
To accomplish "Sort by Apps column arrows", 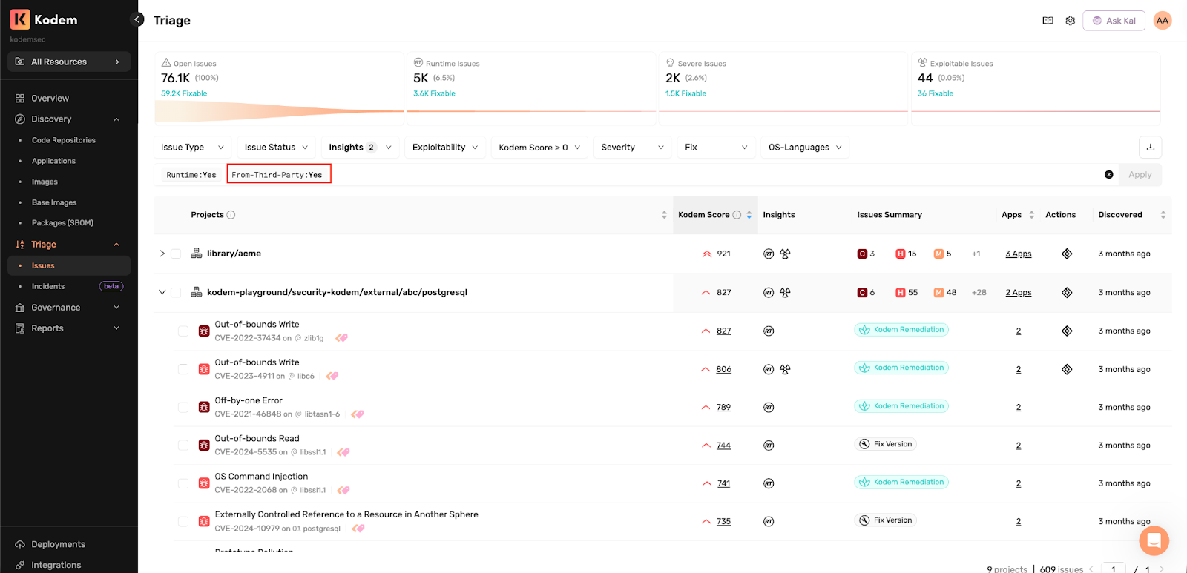I will pos(1031,215).
